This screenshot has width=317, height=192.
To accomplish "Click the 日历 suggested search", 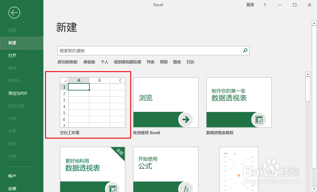I will (x=190, y=62).
